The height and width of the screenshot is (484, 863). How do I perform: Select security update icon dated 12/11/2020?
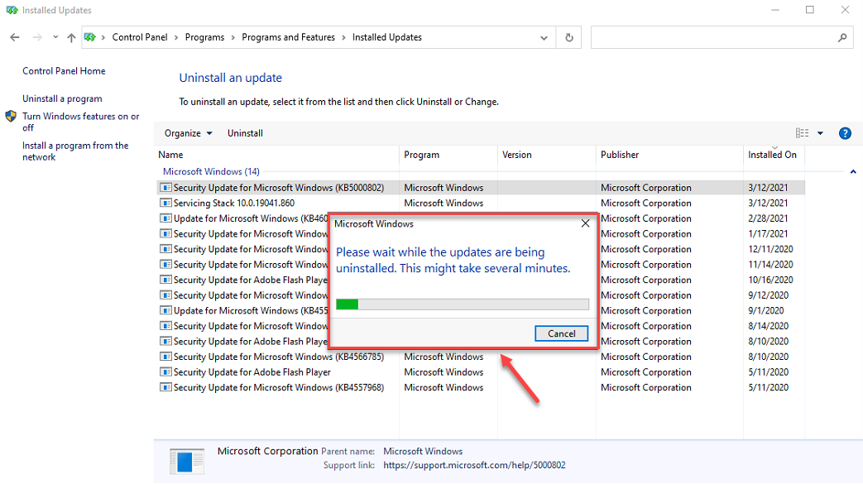165,249
